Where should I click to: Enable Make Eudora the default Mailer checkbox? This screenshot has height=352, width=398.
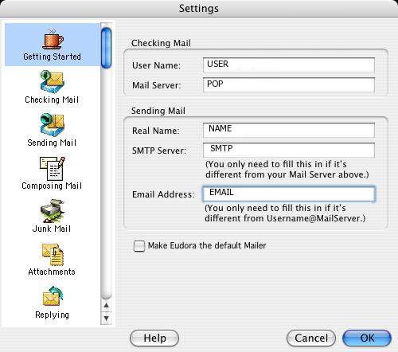point(139,246)
